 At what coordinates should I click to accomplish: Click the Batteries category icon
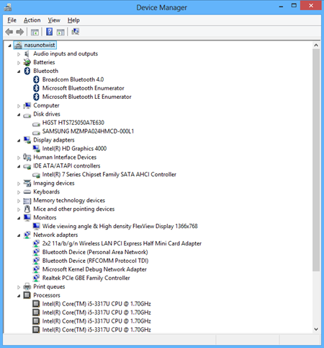tap(27, 62)
